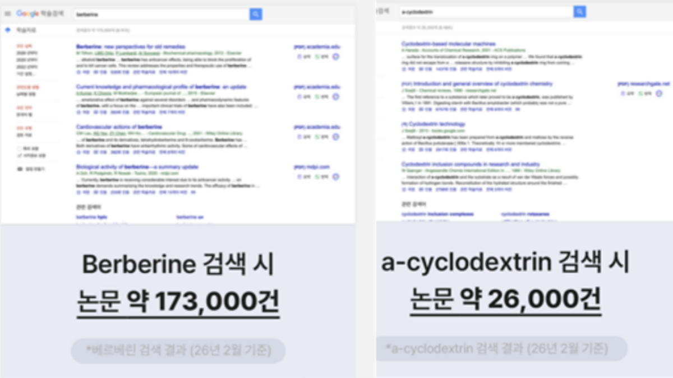Open academia.edu PDF for 'Cardiovascular actions of berberine'
This screenshot has height=378, width=673.
(x=317, y=127)
